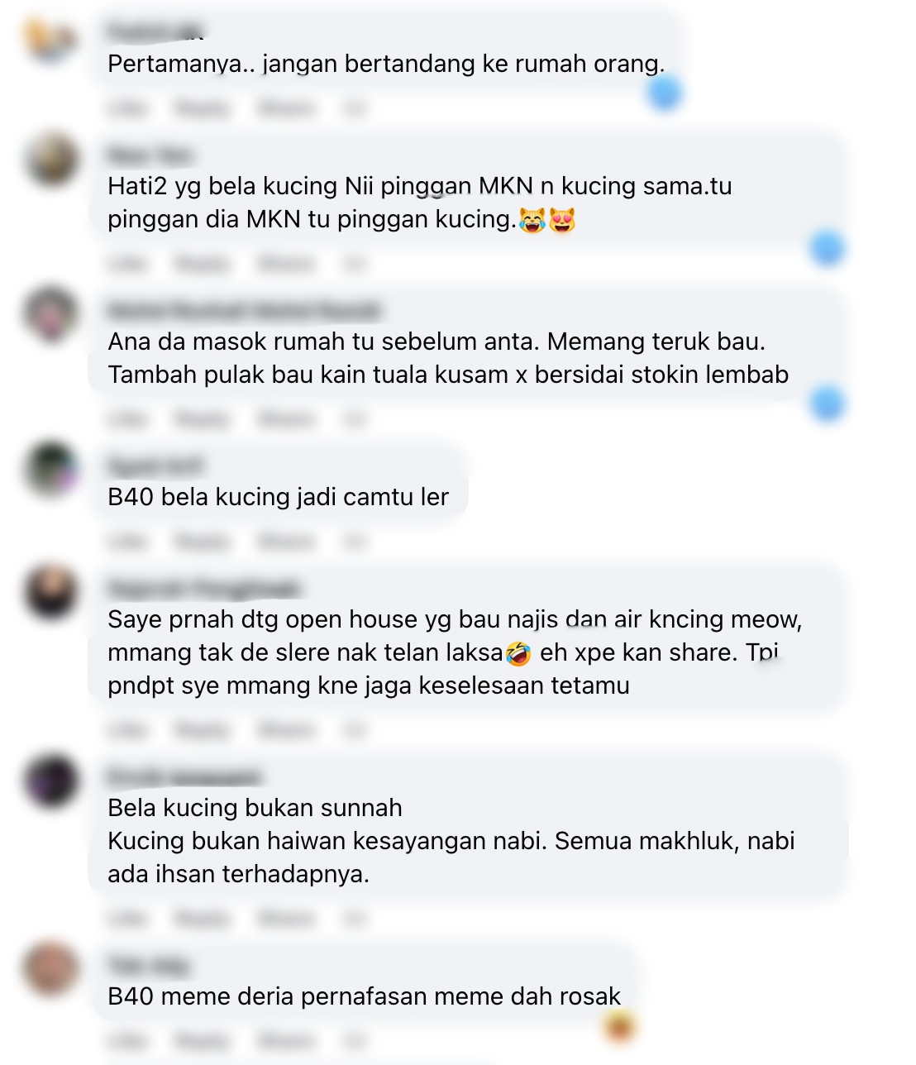This screenshot has height=1065, width=916.
Task: Click Like under 'B40 bela kucing jadi camtu' comment
Action: (x=128, y=542)
